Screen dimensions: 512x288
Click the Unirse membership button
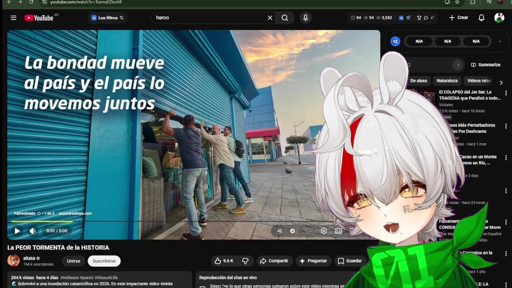[x=74, y=261]
